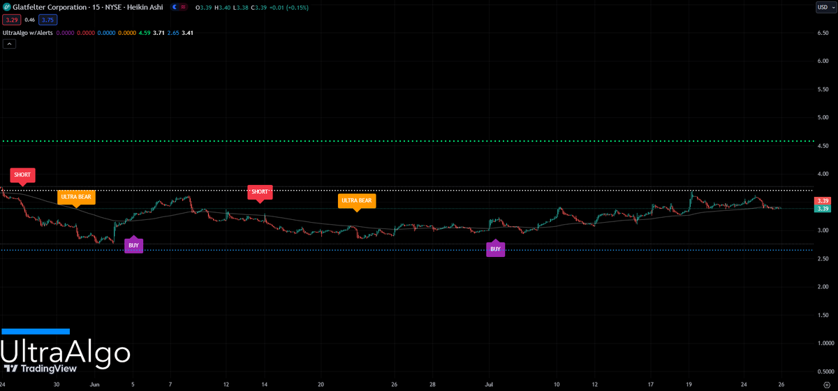Click the 3.41 indicator value
This screenshot has height=391, width=838.
pos(187,33)
